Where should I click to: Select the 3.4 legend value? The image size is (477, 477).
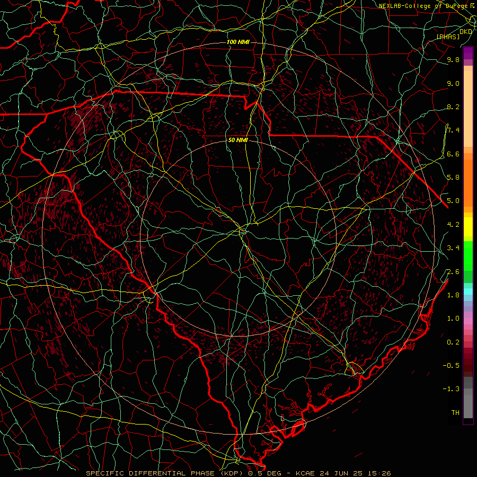453,248
